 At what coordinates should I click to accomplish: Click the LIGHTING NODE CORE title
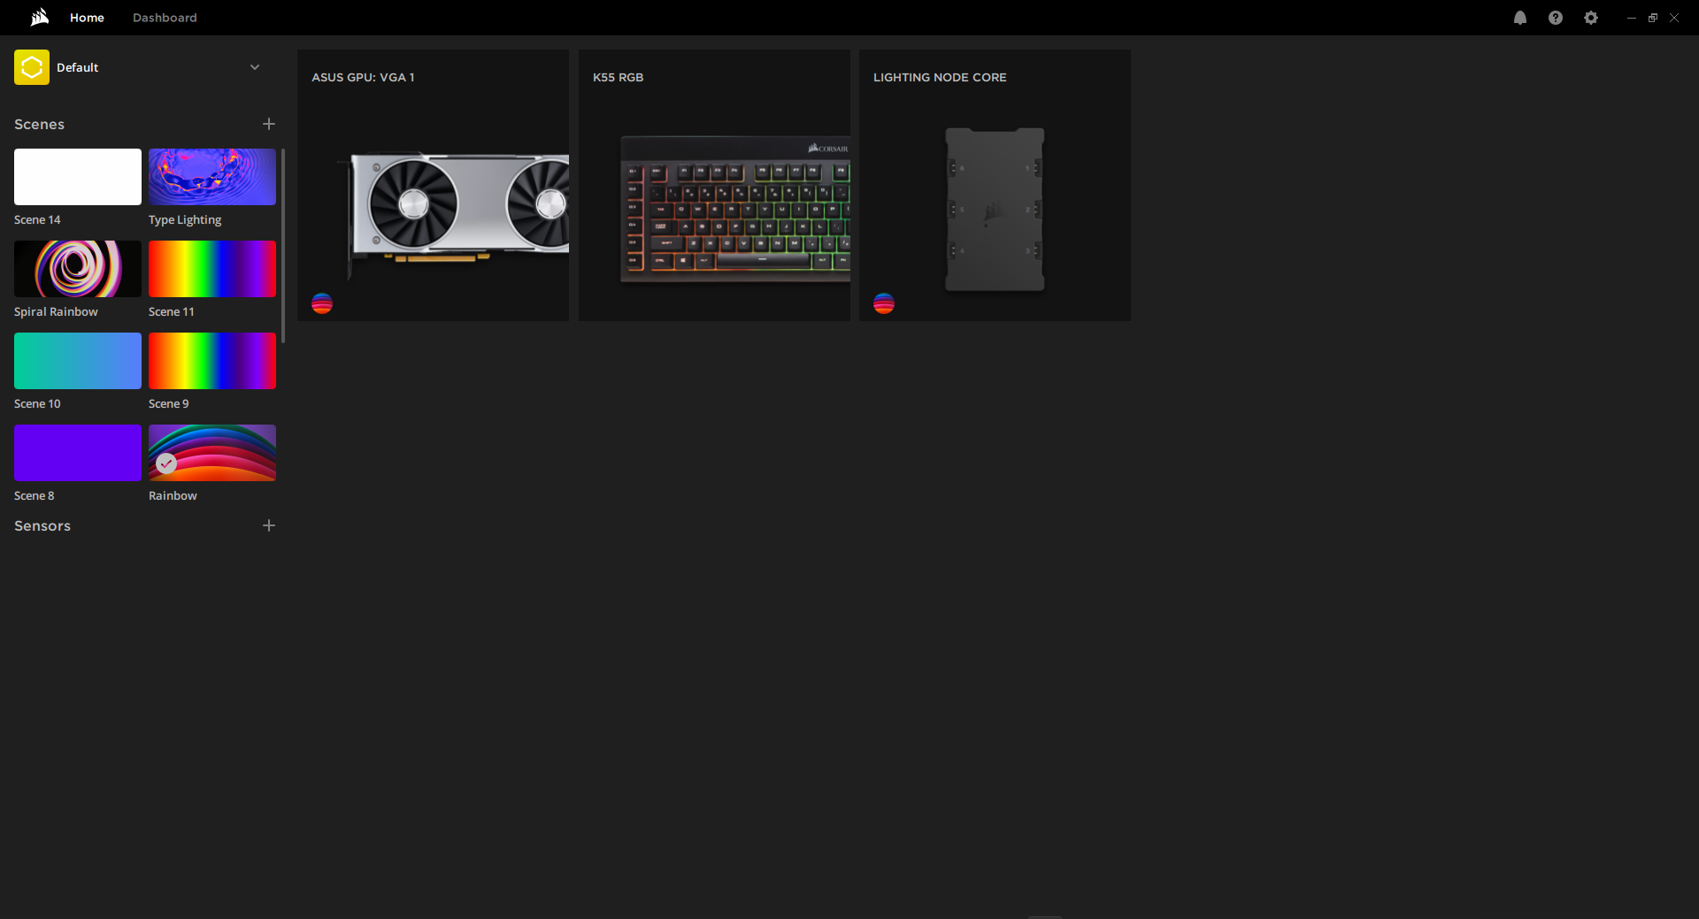tap(940, 77)
